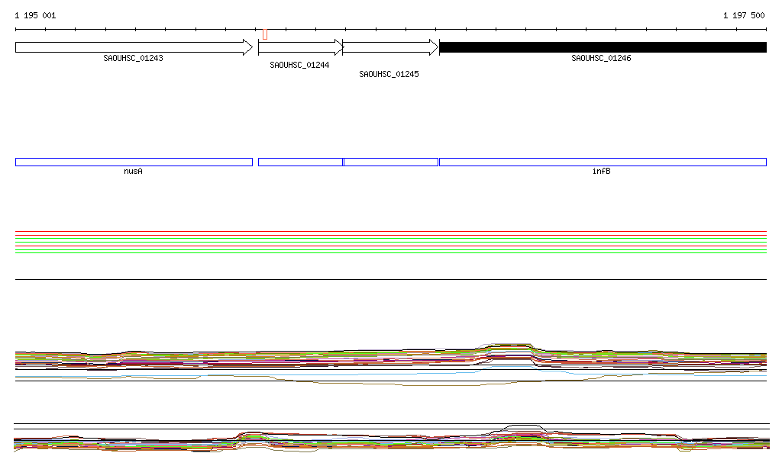Click the infB annotation box
Viewport: 782px width, 466px height.
603,162
